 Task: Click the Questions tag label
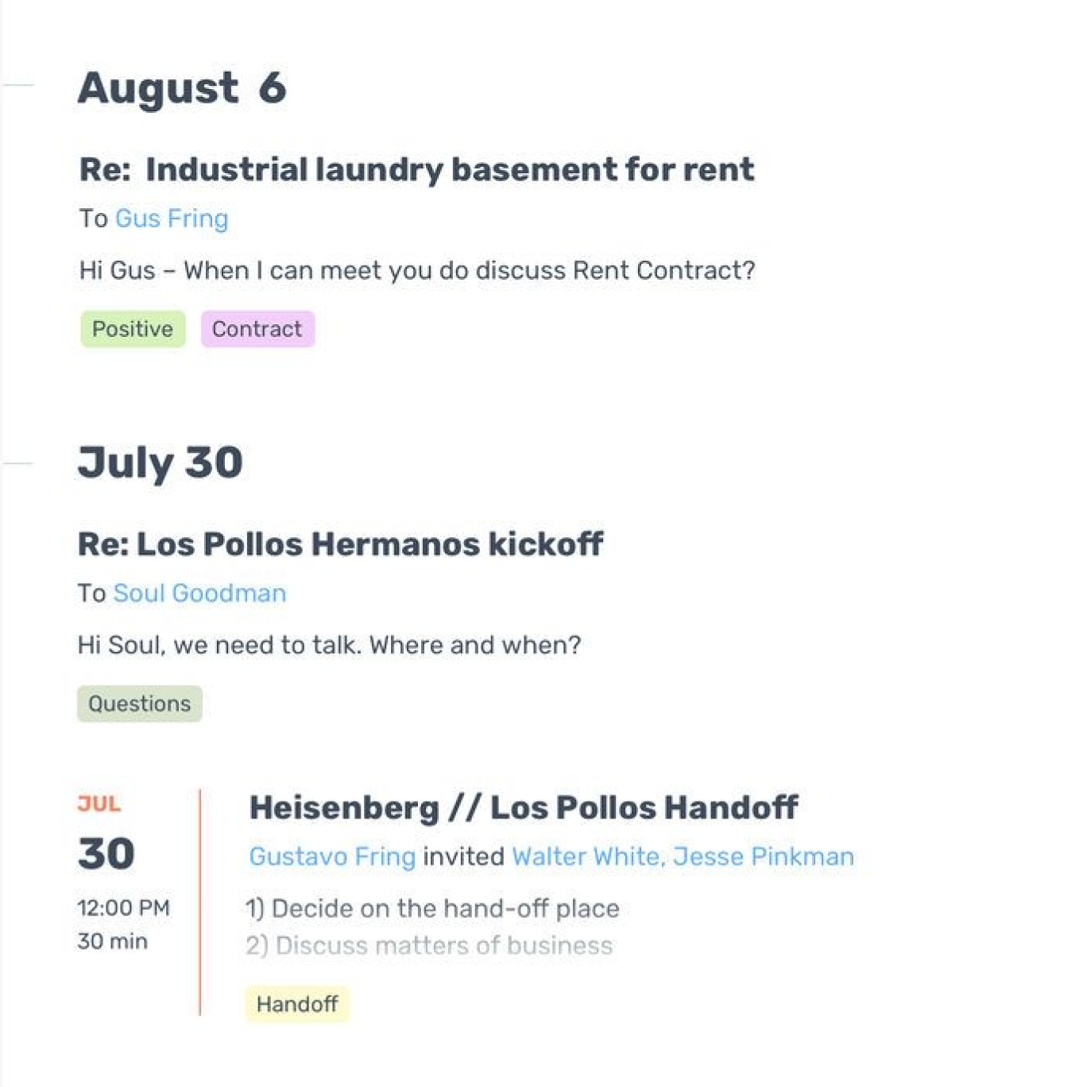(x=140, y=704)
